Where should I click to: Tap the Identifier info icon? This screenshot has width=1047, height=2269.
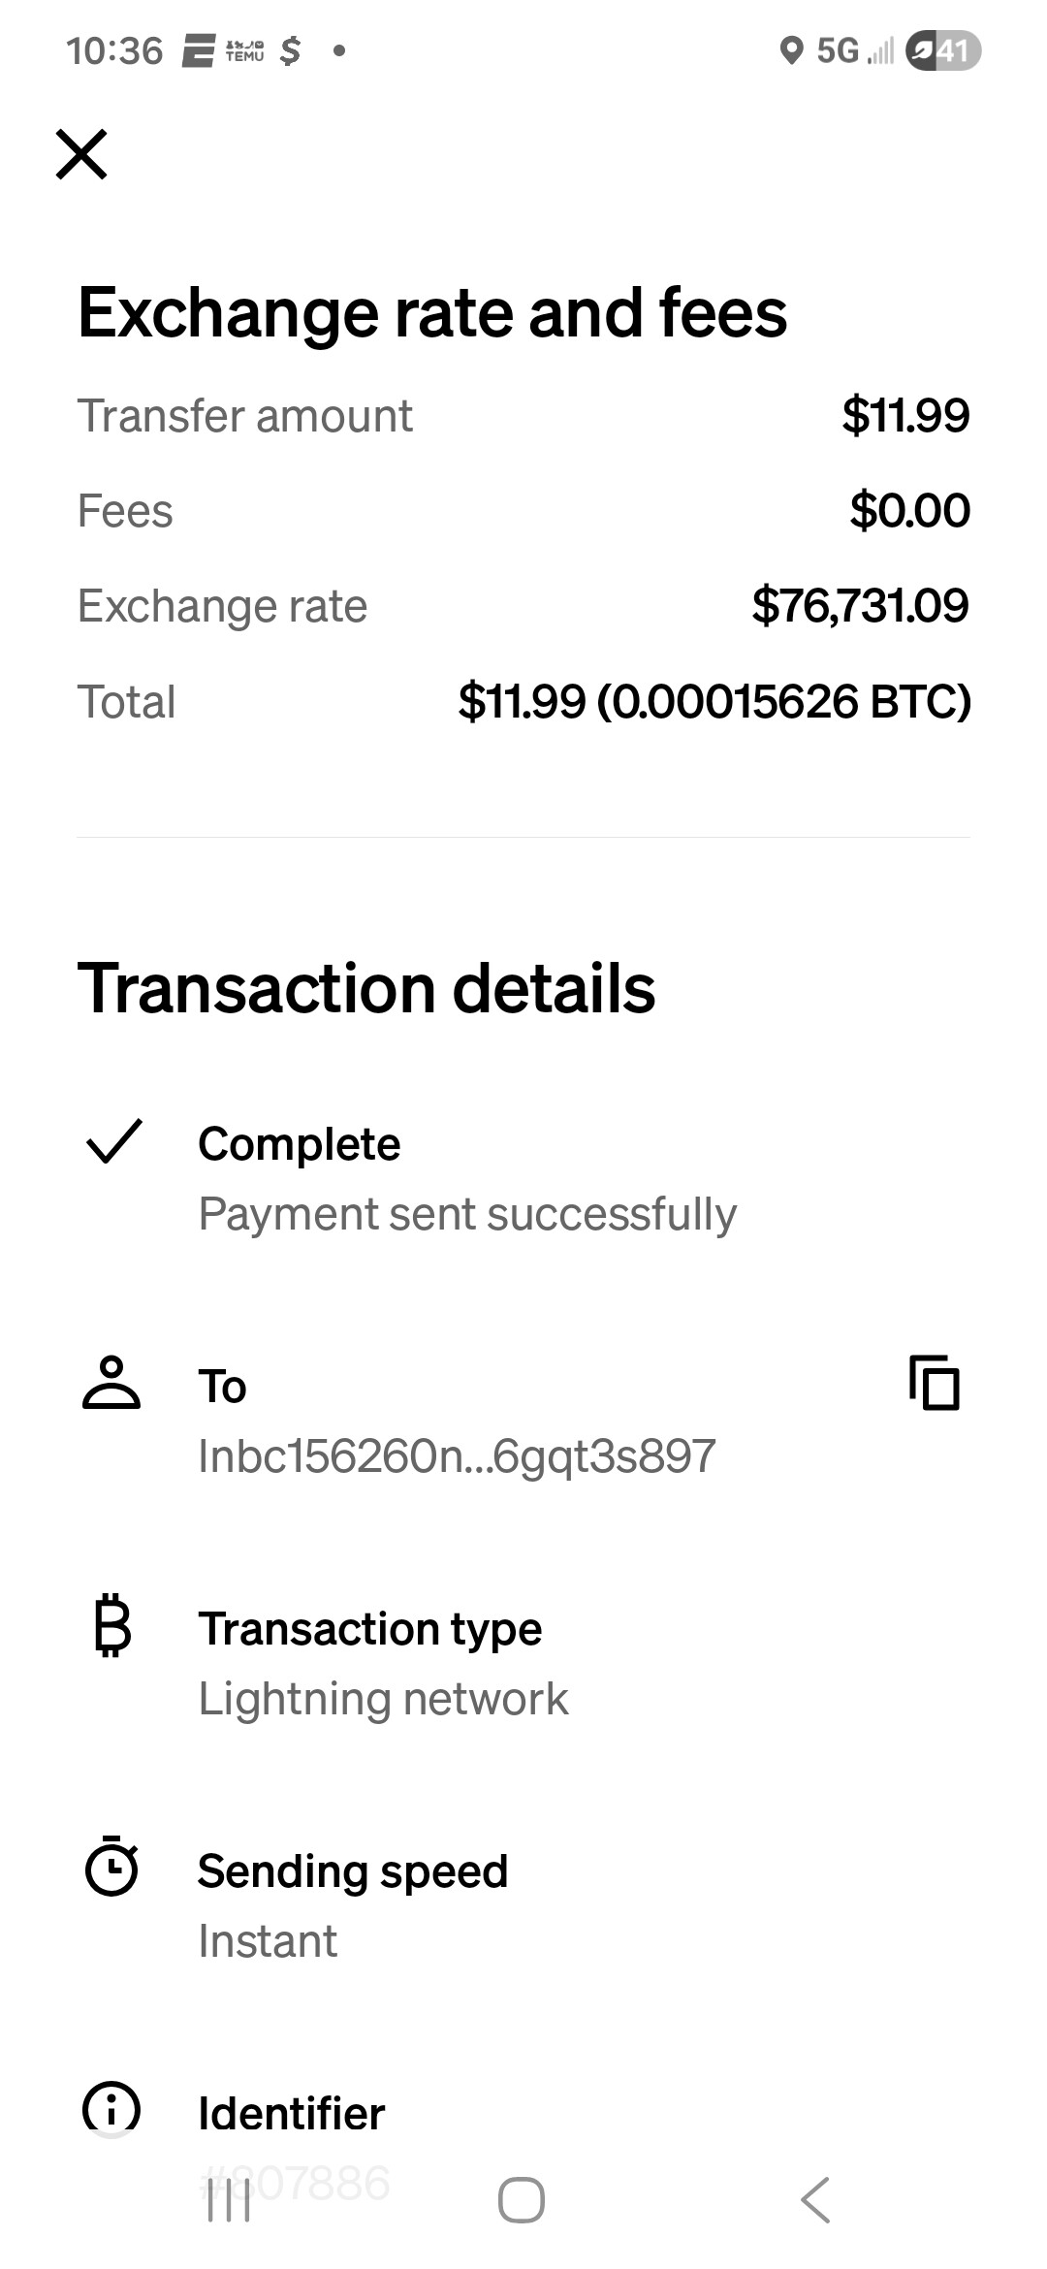tap(112, 2108)
